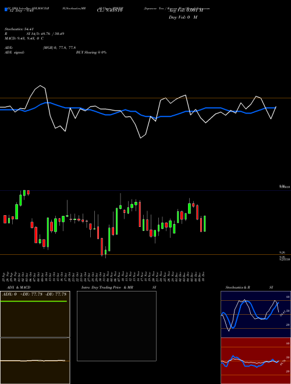291x384 pixels.
Task: Click the 'ADX: 0 +DY: 77.78 -DY: 77.78' readout
Action: (34, 294)
